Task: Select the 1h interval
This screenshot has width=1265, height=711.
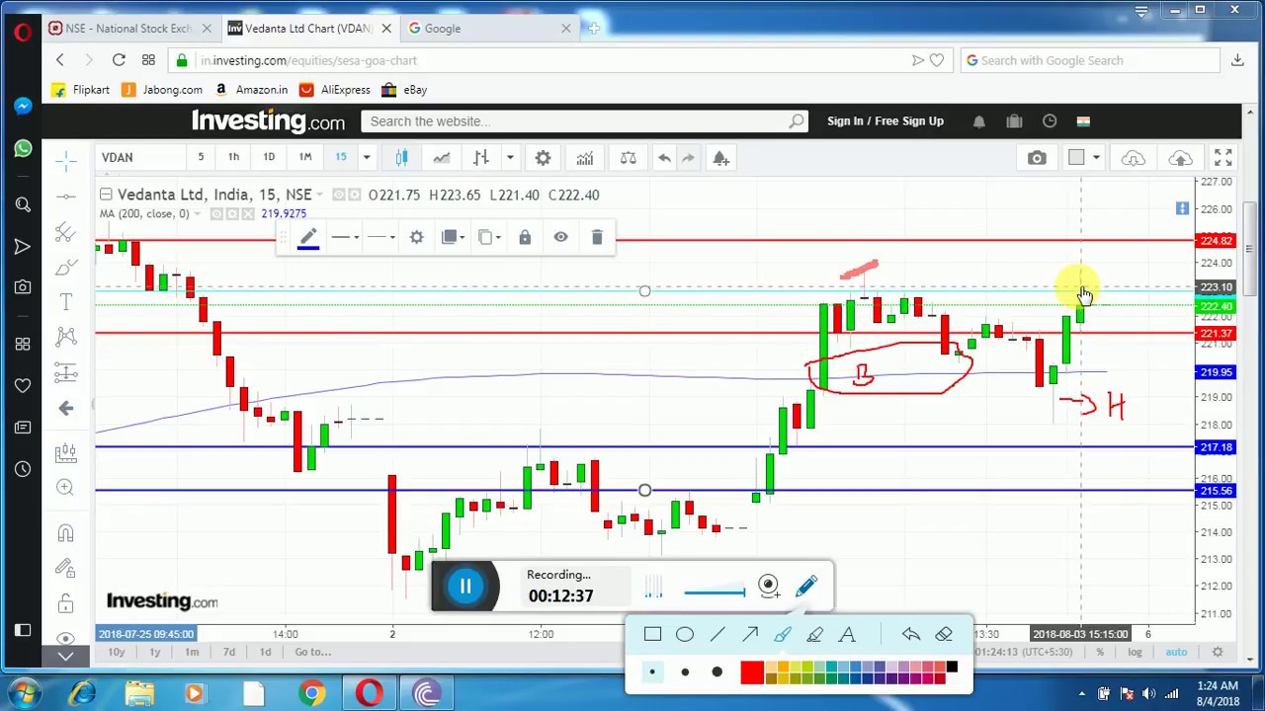Action: 233,157
